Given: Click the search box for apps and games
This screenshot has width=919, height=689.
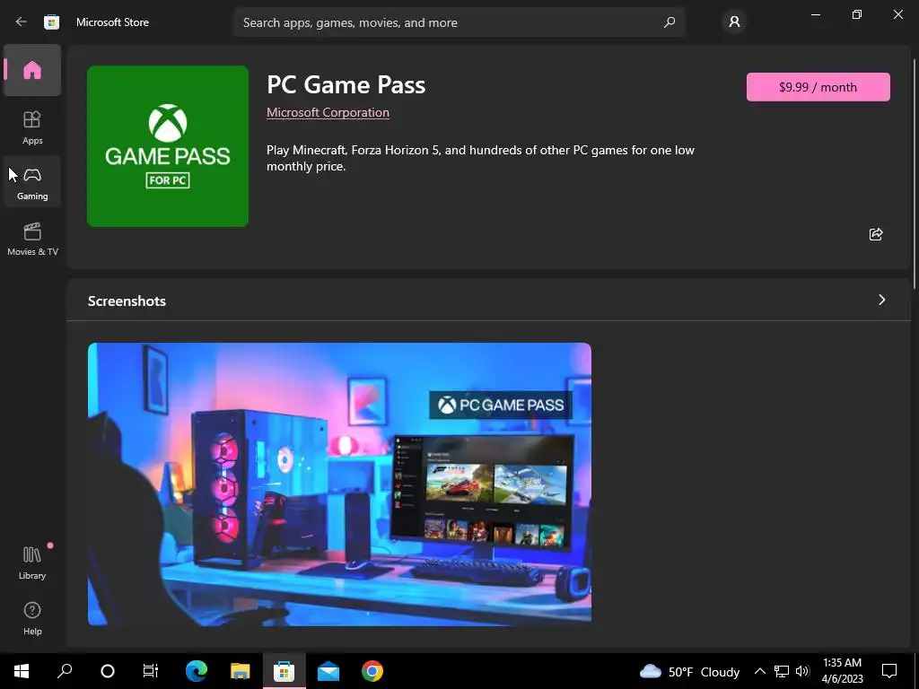Looking at the screenshot, I should (459, 22).
